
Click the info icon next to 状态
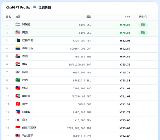146,17
